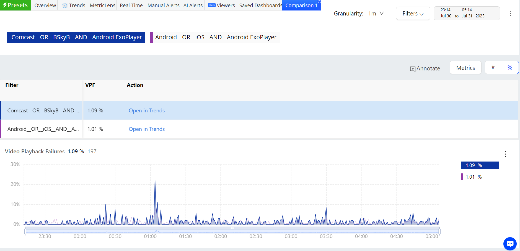Expand the Filters dropdown
The image size is (520, 251).
(413, 14)
